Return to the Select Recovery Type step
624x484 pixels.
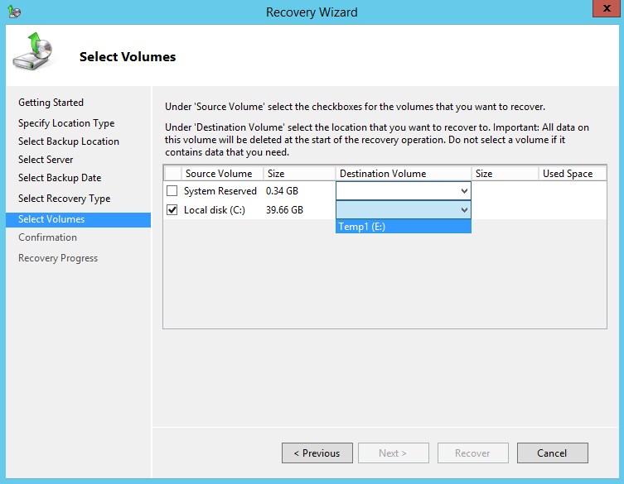point(64,199)
